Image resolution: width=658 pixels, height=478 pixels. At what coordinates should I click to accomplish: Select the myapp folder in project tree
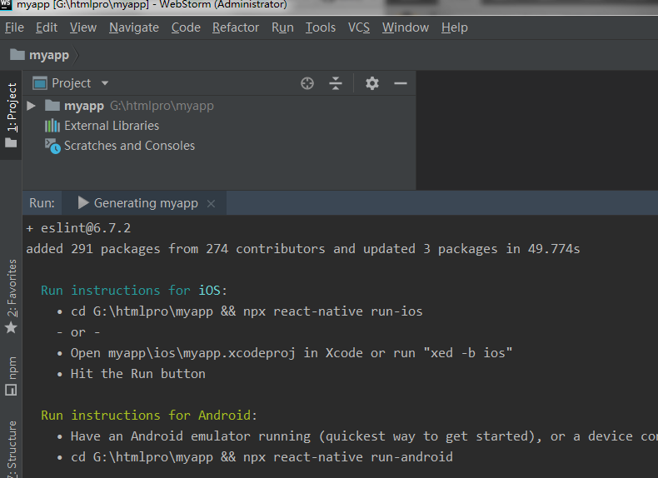click(84, 106)
